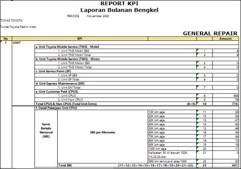Click the SBE per Kilometer merged cell

tap(103, 132)
